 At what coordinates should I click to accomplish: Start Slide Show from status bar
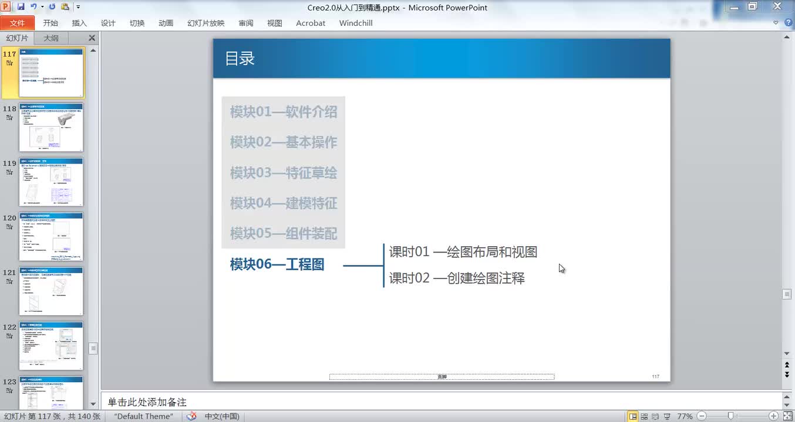click(666, 416)
